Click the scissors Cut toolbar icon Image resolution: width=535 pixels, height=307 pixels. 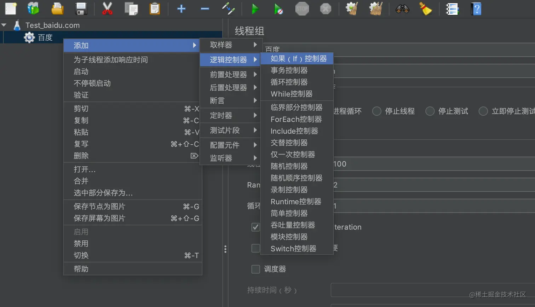pyautogui.click(x=107, y=8)
